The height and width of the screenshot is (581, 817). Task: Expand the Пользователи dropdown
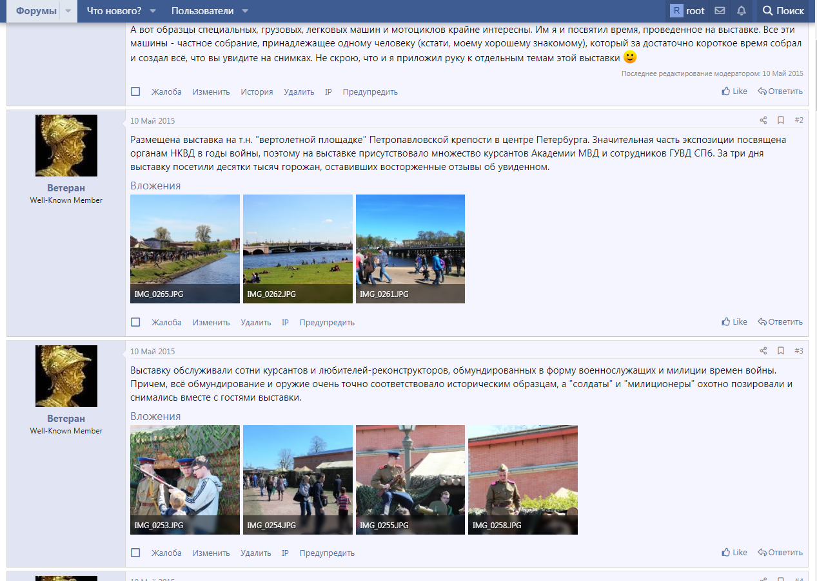click(245, 10)
